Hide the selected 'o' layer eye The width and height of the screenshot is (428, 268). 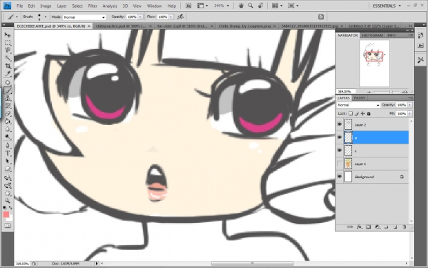pyautogui.click(x=340, y=137)
